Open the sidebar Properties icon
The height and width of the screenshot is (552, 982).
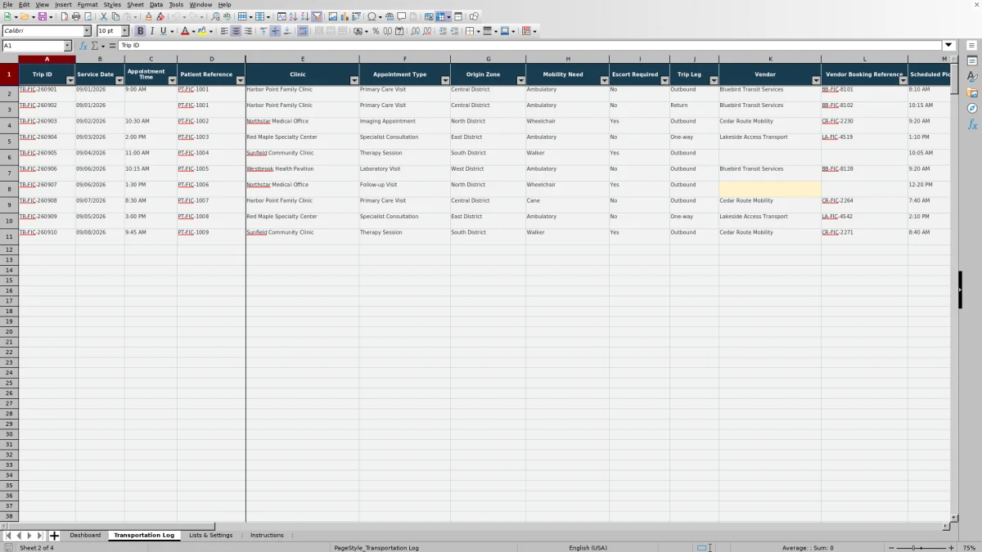[x=972, y=61]
